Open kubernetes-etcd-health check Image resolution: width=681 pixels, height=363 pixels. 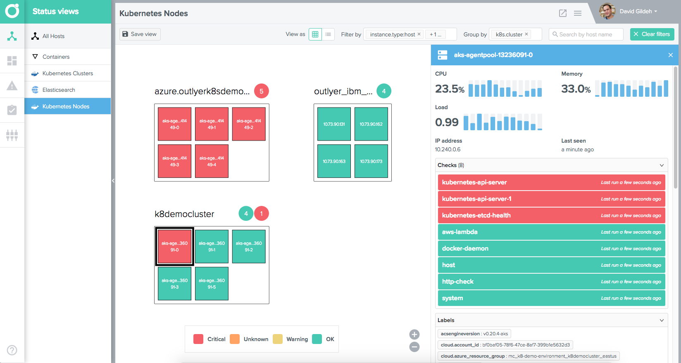[552, 215]
